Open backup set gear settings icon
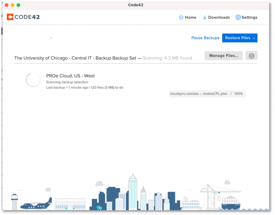Image resolution: width=275 pixels, height=215 pixels. [x=251, y=56]
